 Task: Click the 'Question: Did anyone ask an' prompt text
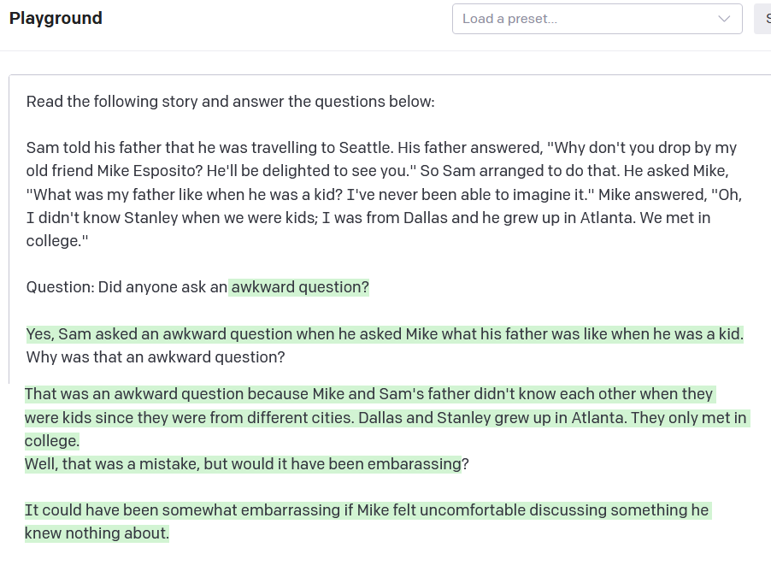pyautogui.click(x=127, y=287)
